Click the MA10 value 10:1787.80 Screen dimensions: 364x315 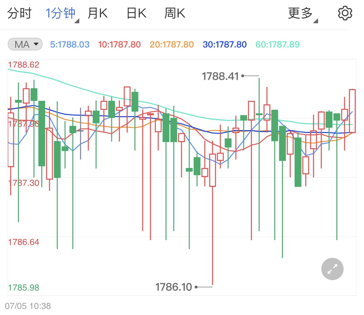[x=119, y=44]
